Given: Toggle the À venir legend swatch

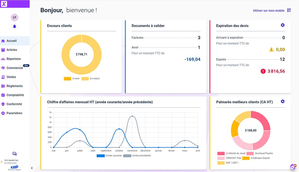Looking at the screenshot, I should point(67,78).
